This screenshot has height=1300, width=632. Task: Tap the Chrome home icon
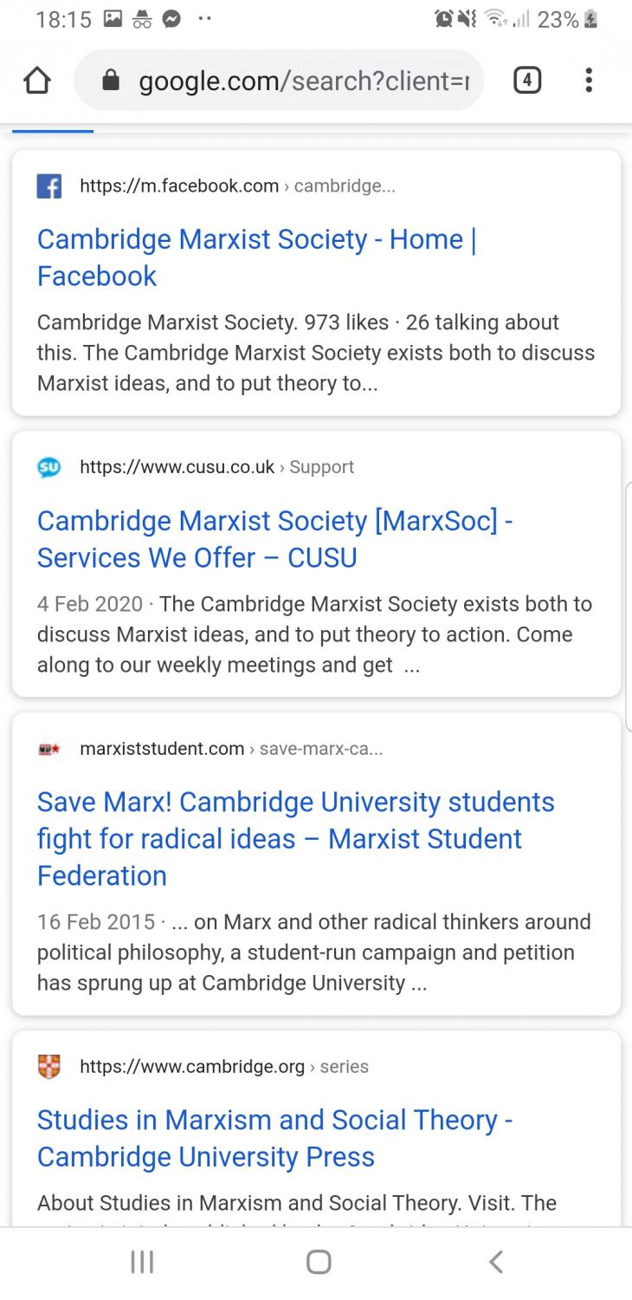[36, 81]
